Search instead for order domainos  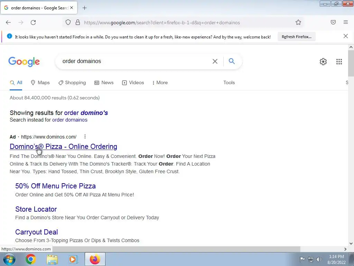coord(70,120)
